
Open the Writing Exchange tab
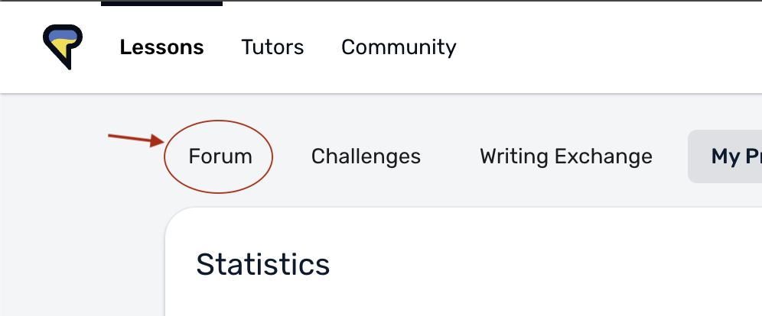(566, 156)
